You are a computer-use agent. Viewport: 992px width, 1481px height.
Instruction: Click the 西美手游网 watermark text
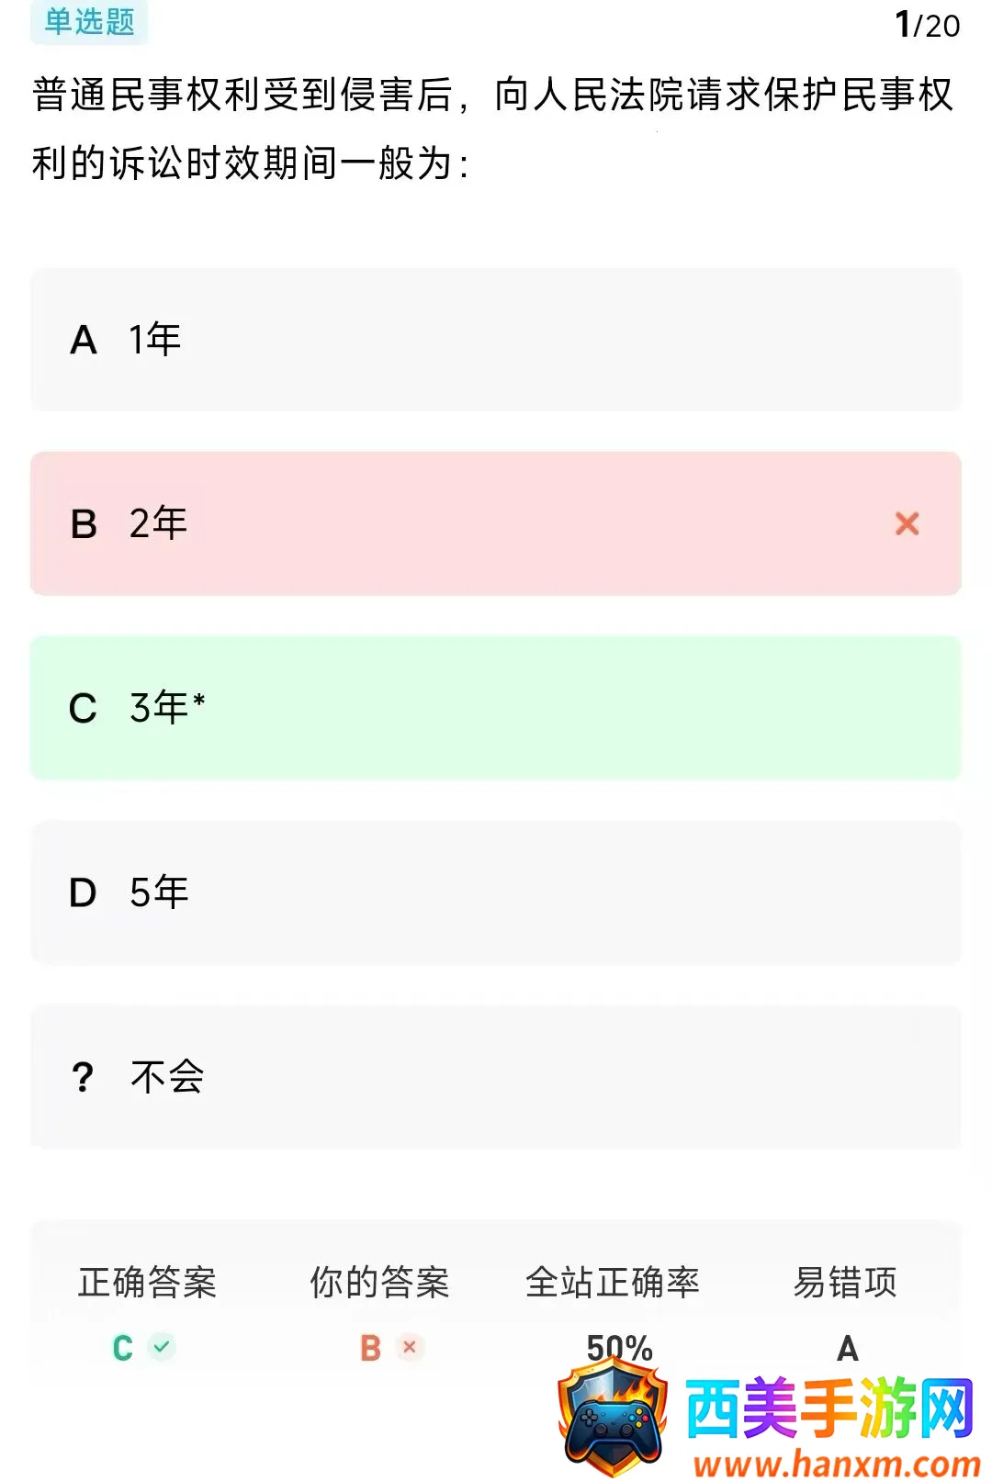click(x=829, y=1408)
